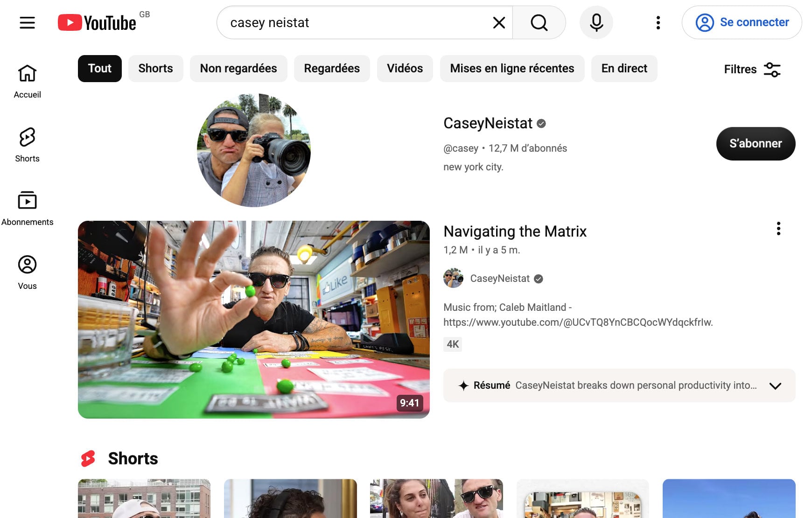Click the Shorts section red logo icon
Viewport: 812px width, 518px height.
point(88,459)
